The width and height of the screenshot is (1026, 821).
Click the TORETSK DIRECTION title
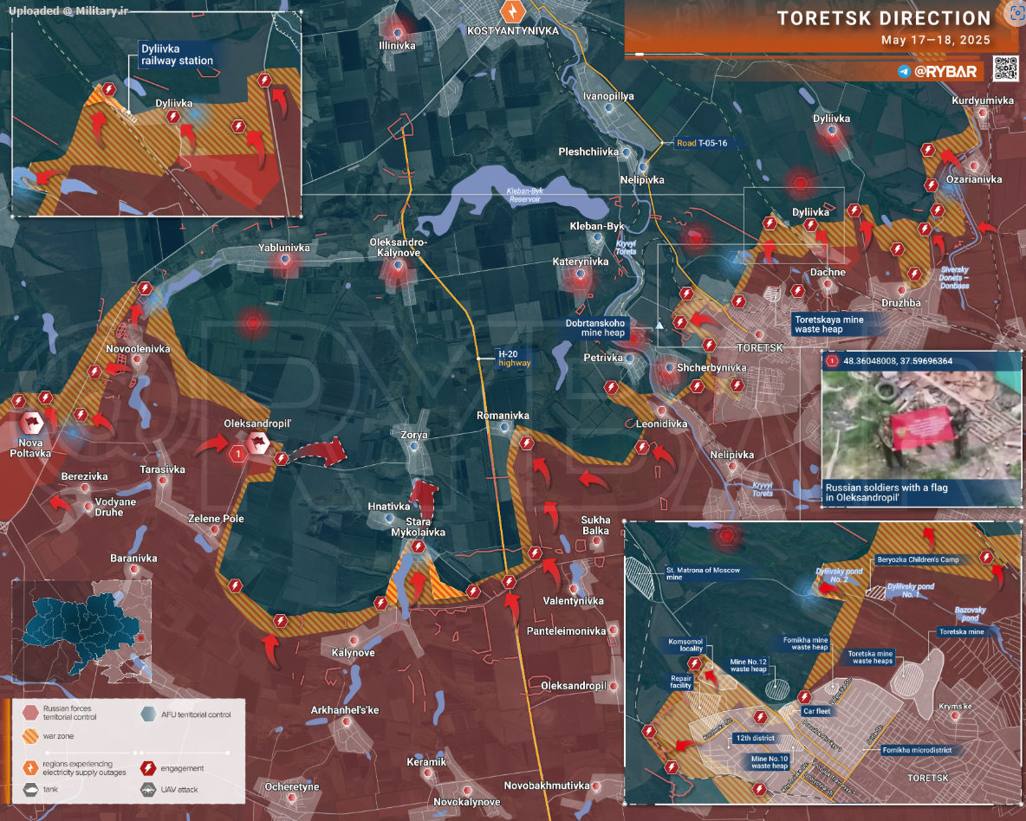(x=884, y=18)
